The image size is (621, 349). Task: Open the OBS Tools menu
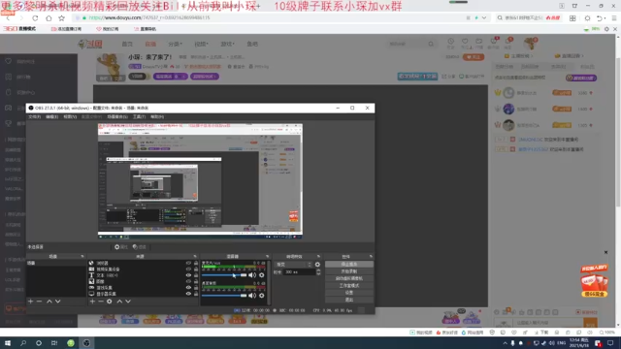(139, 116)
